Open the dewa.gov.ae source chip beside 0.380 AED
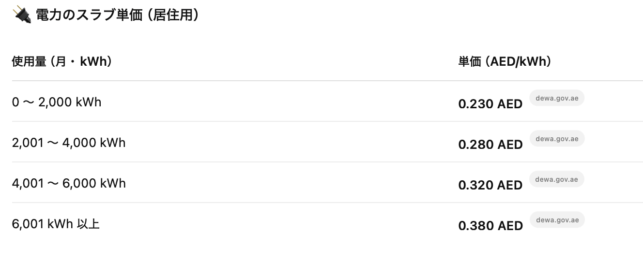The image size is (643, 262). tap(557, 220)
